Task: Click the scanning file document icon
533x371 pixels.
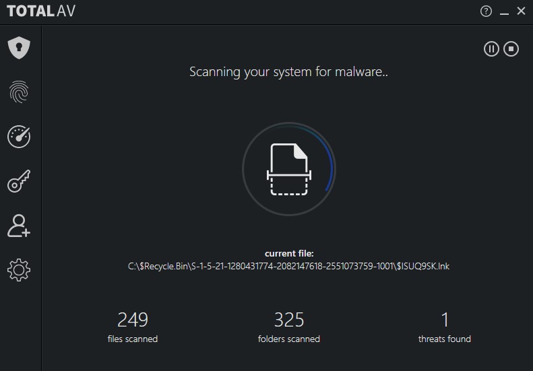Action: 289,169
